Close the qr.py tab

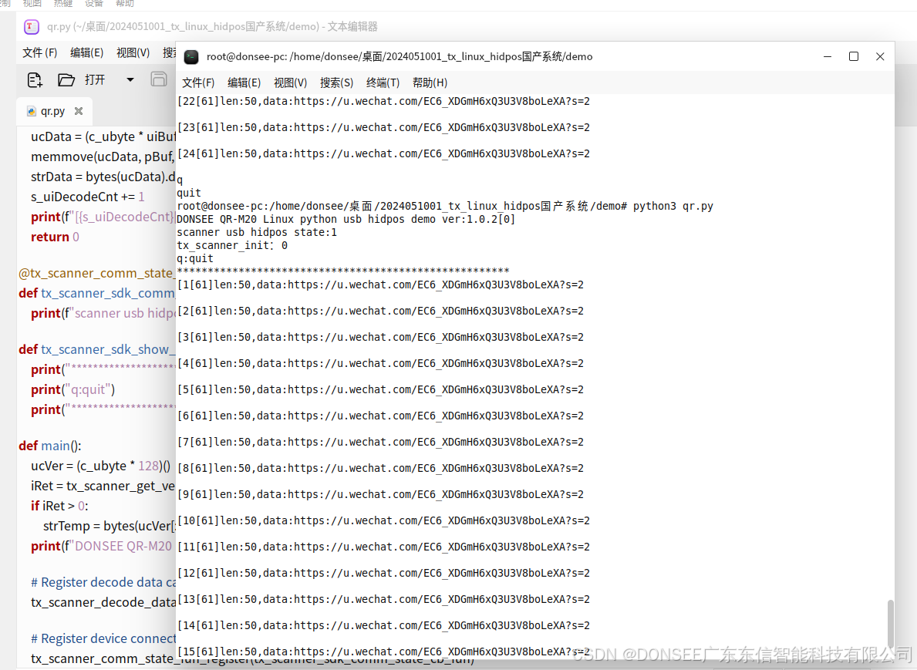pos(77,110)
